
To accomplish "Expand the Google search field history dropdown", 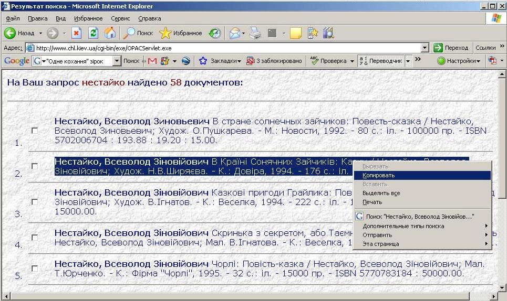I will coord(117,61).
